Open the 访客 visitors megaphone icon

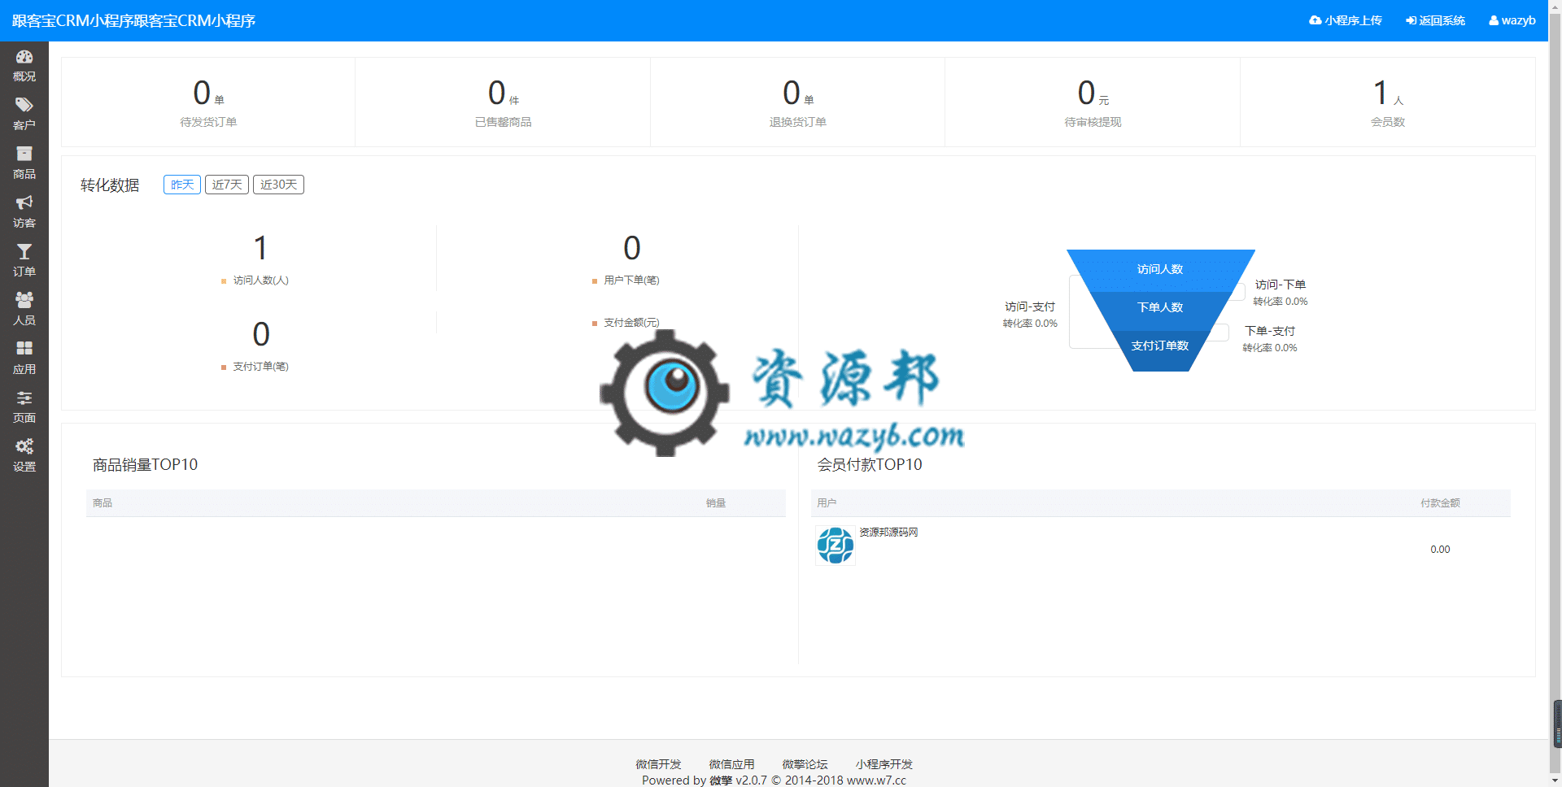tap(24, 202)
